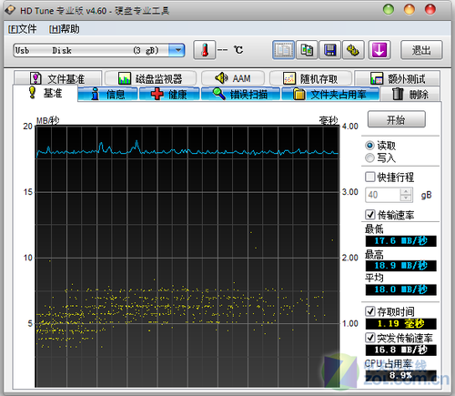
Task: Open the options gear icon
Action: pos(353,50)
